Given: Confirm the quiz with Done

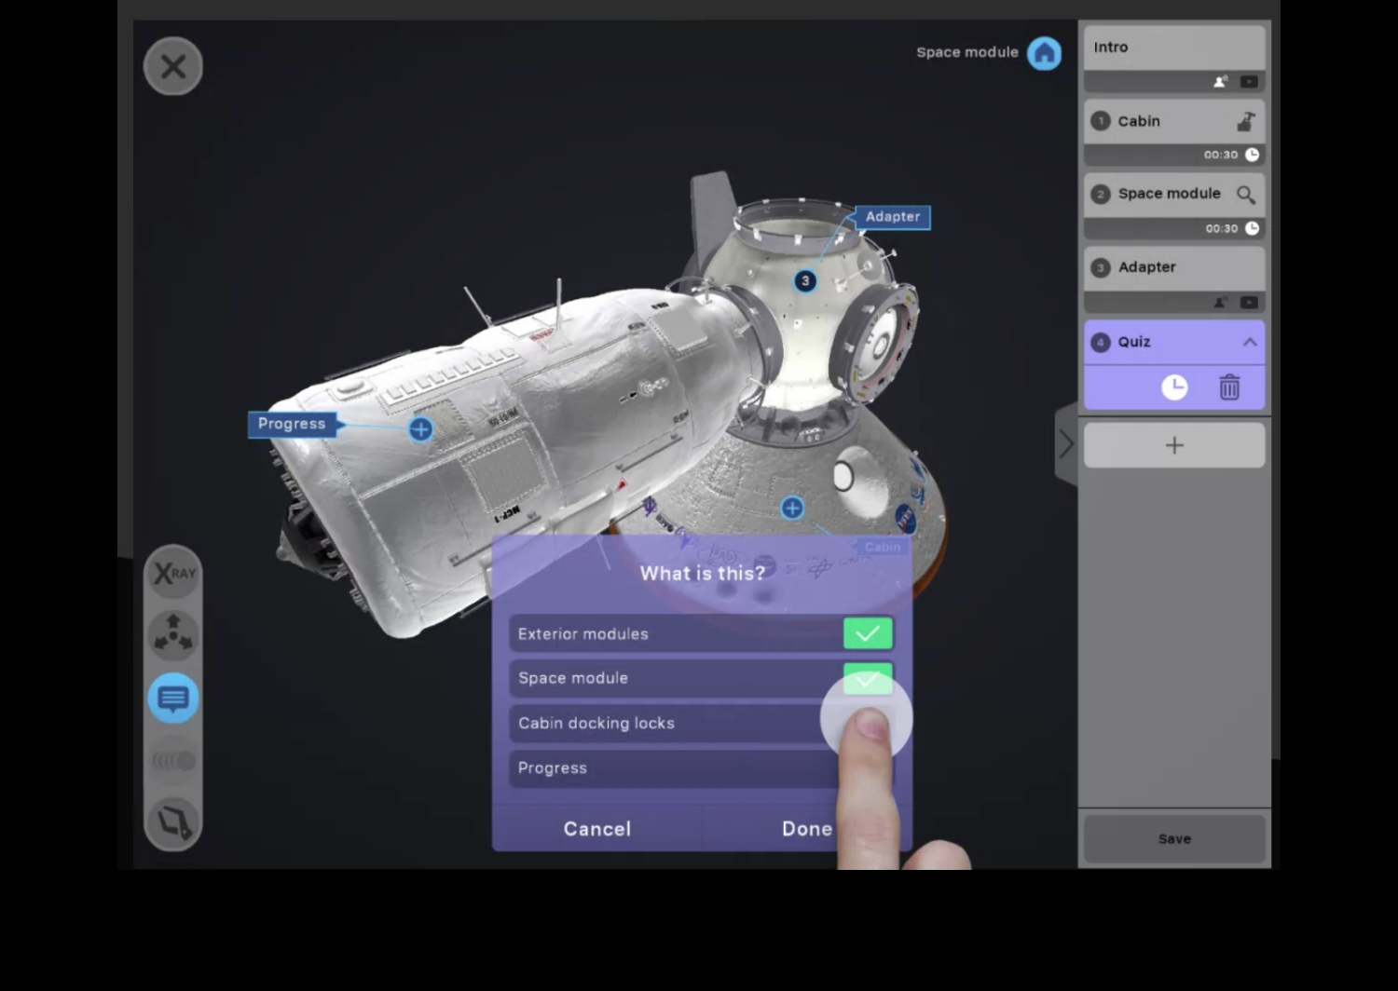Looking at the screenshot, I should (807, 829).
